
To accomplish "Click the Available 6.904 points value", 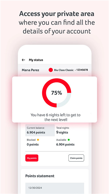I will (65, 144).
